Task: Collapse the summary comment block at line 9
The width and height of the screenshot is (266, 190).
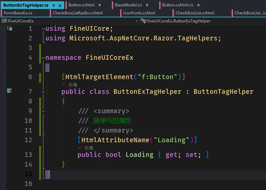Action: pos(43,112)
